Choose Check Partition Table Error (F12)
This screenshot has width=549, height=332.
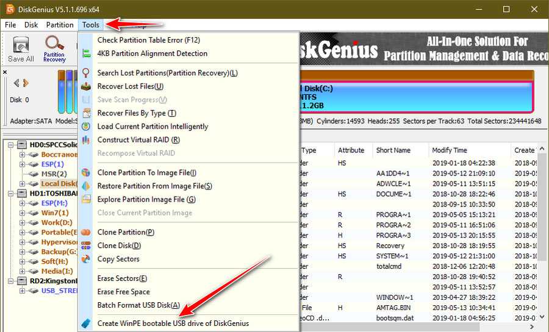point(148,40)
